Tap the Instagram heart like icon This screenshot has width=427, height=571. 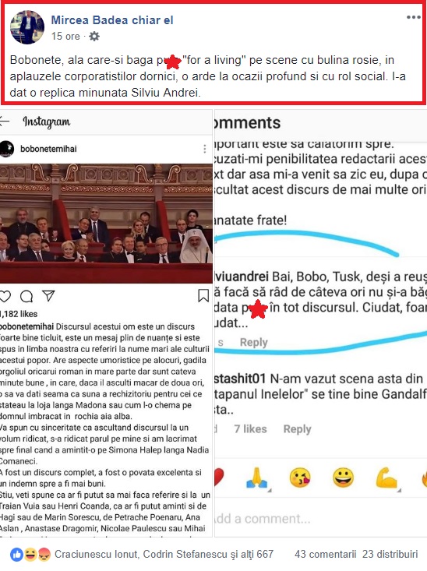tap(5, 296)
